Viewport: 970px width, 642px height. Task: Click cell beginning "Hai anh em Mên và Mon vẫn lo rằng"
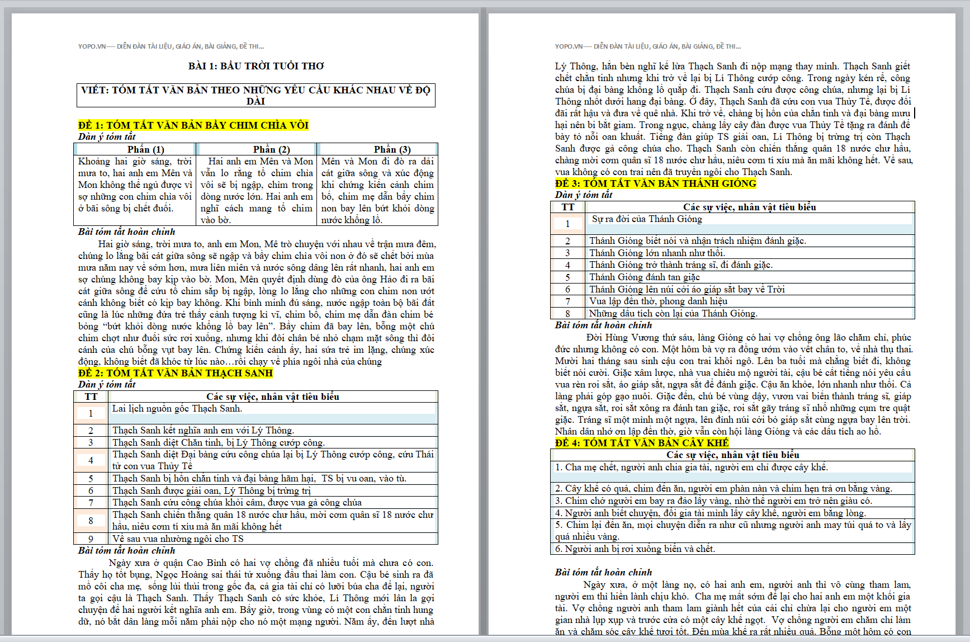tap(257, 190)
